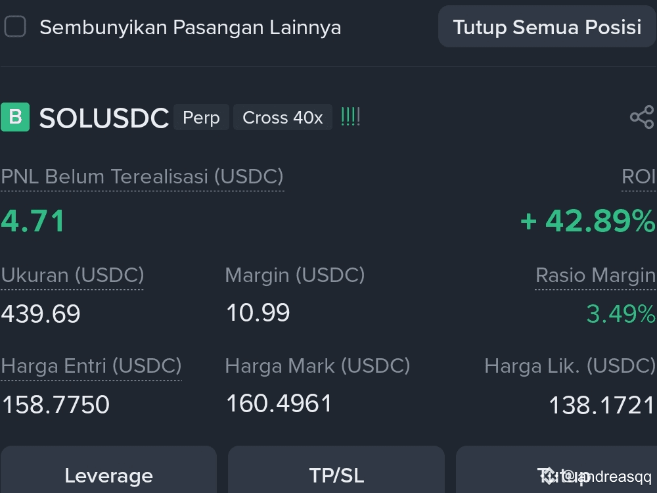Viewport: 657px width, 493px height.
Task: Open the TP/SL settings button
Action: coord(336,471)
